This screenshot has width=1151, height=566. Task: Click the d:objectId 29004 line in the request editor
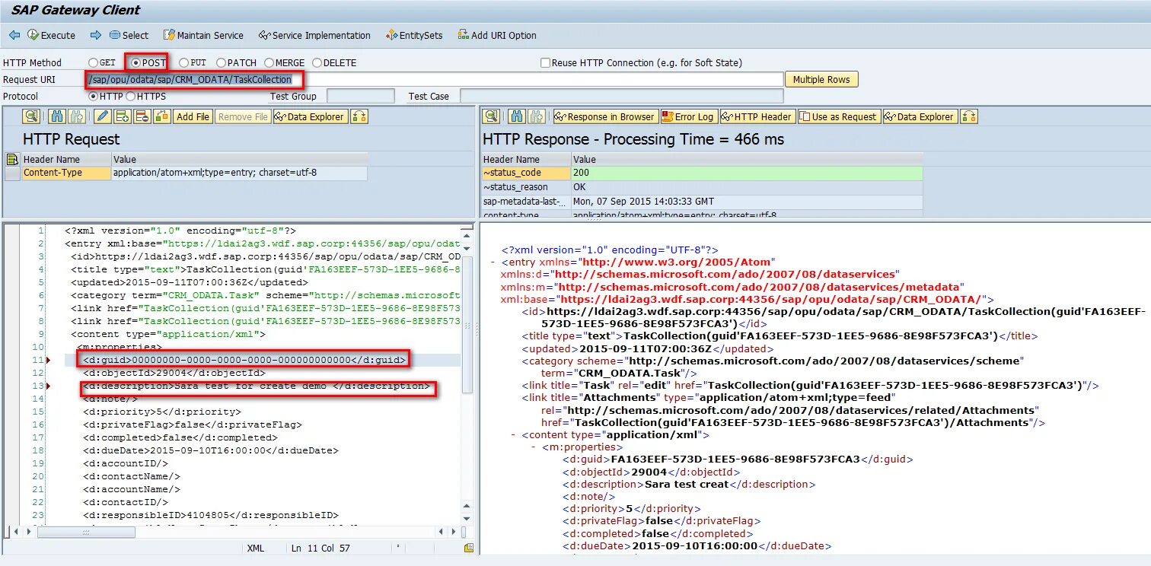[174, 373]
